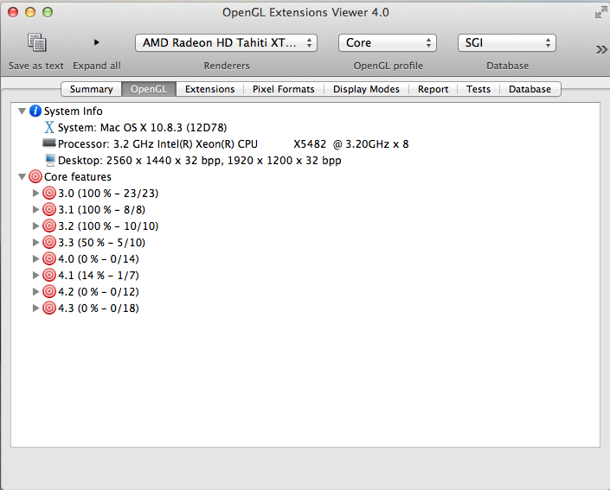Image resolution: width=610 pixels, height=490 pixels.
Task: Switch to the Display Modes tab
Action: point(366,89)
